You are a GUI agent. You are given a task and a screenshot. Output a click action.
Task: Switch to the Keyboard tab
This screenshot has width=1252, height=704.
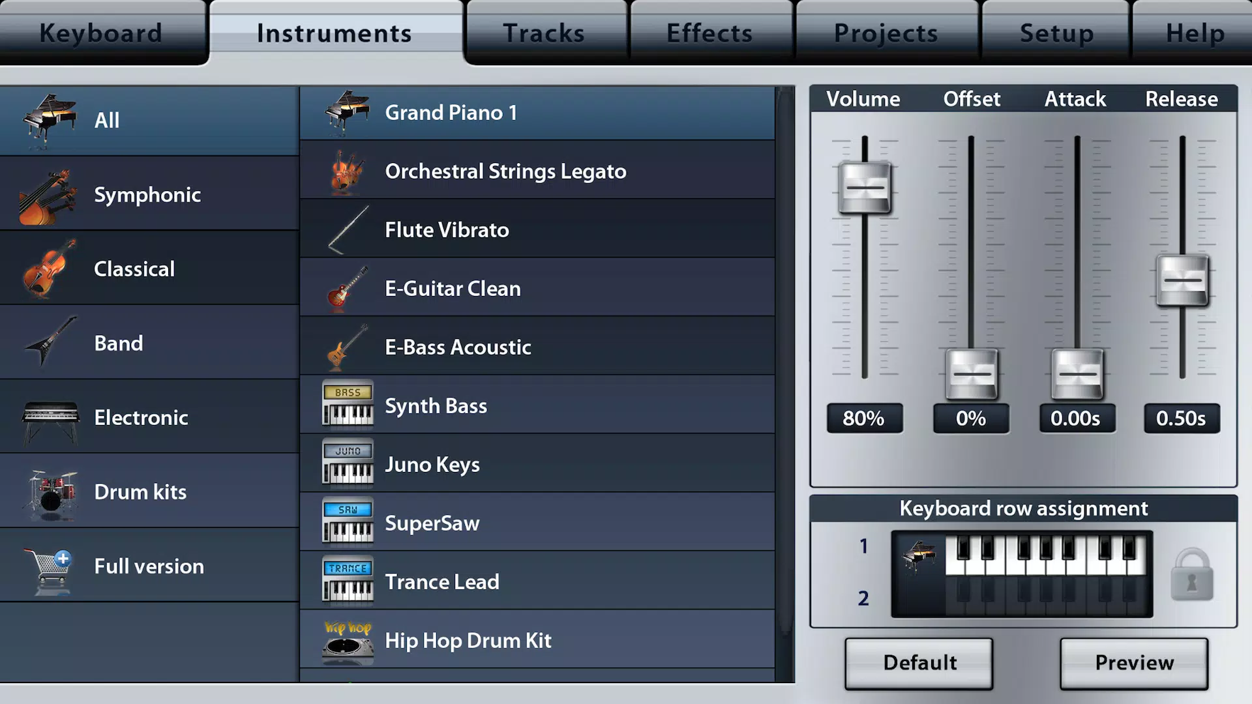click(x=100, y=32)
